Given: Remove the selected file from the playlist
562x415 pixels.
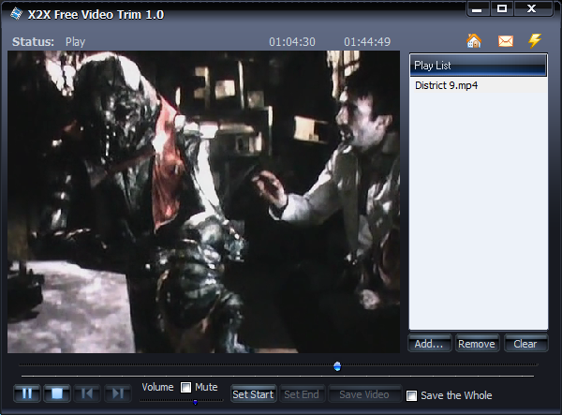Looking at the screenshot, I should pyautogui.click(x=477, y=344).
